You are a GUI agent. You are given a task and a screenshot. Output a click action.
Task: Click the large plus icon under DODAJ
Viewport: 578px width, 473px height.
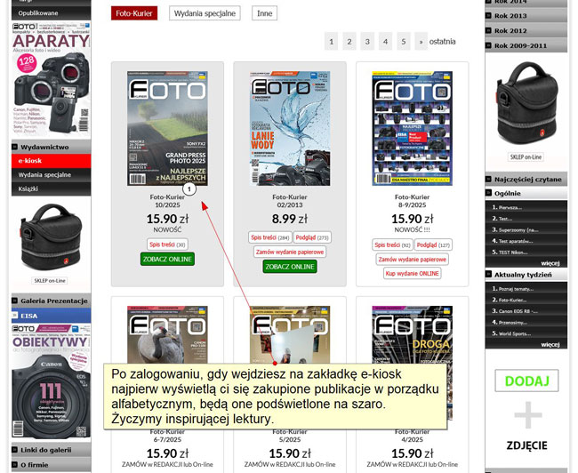526,414
